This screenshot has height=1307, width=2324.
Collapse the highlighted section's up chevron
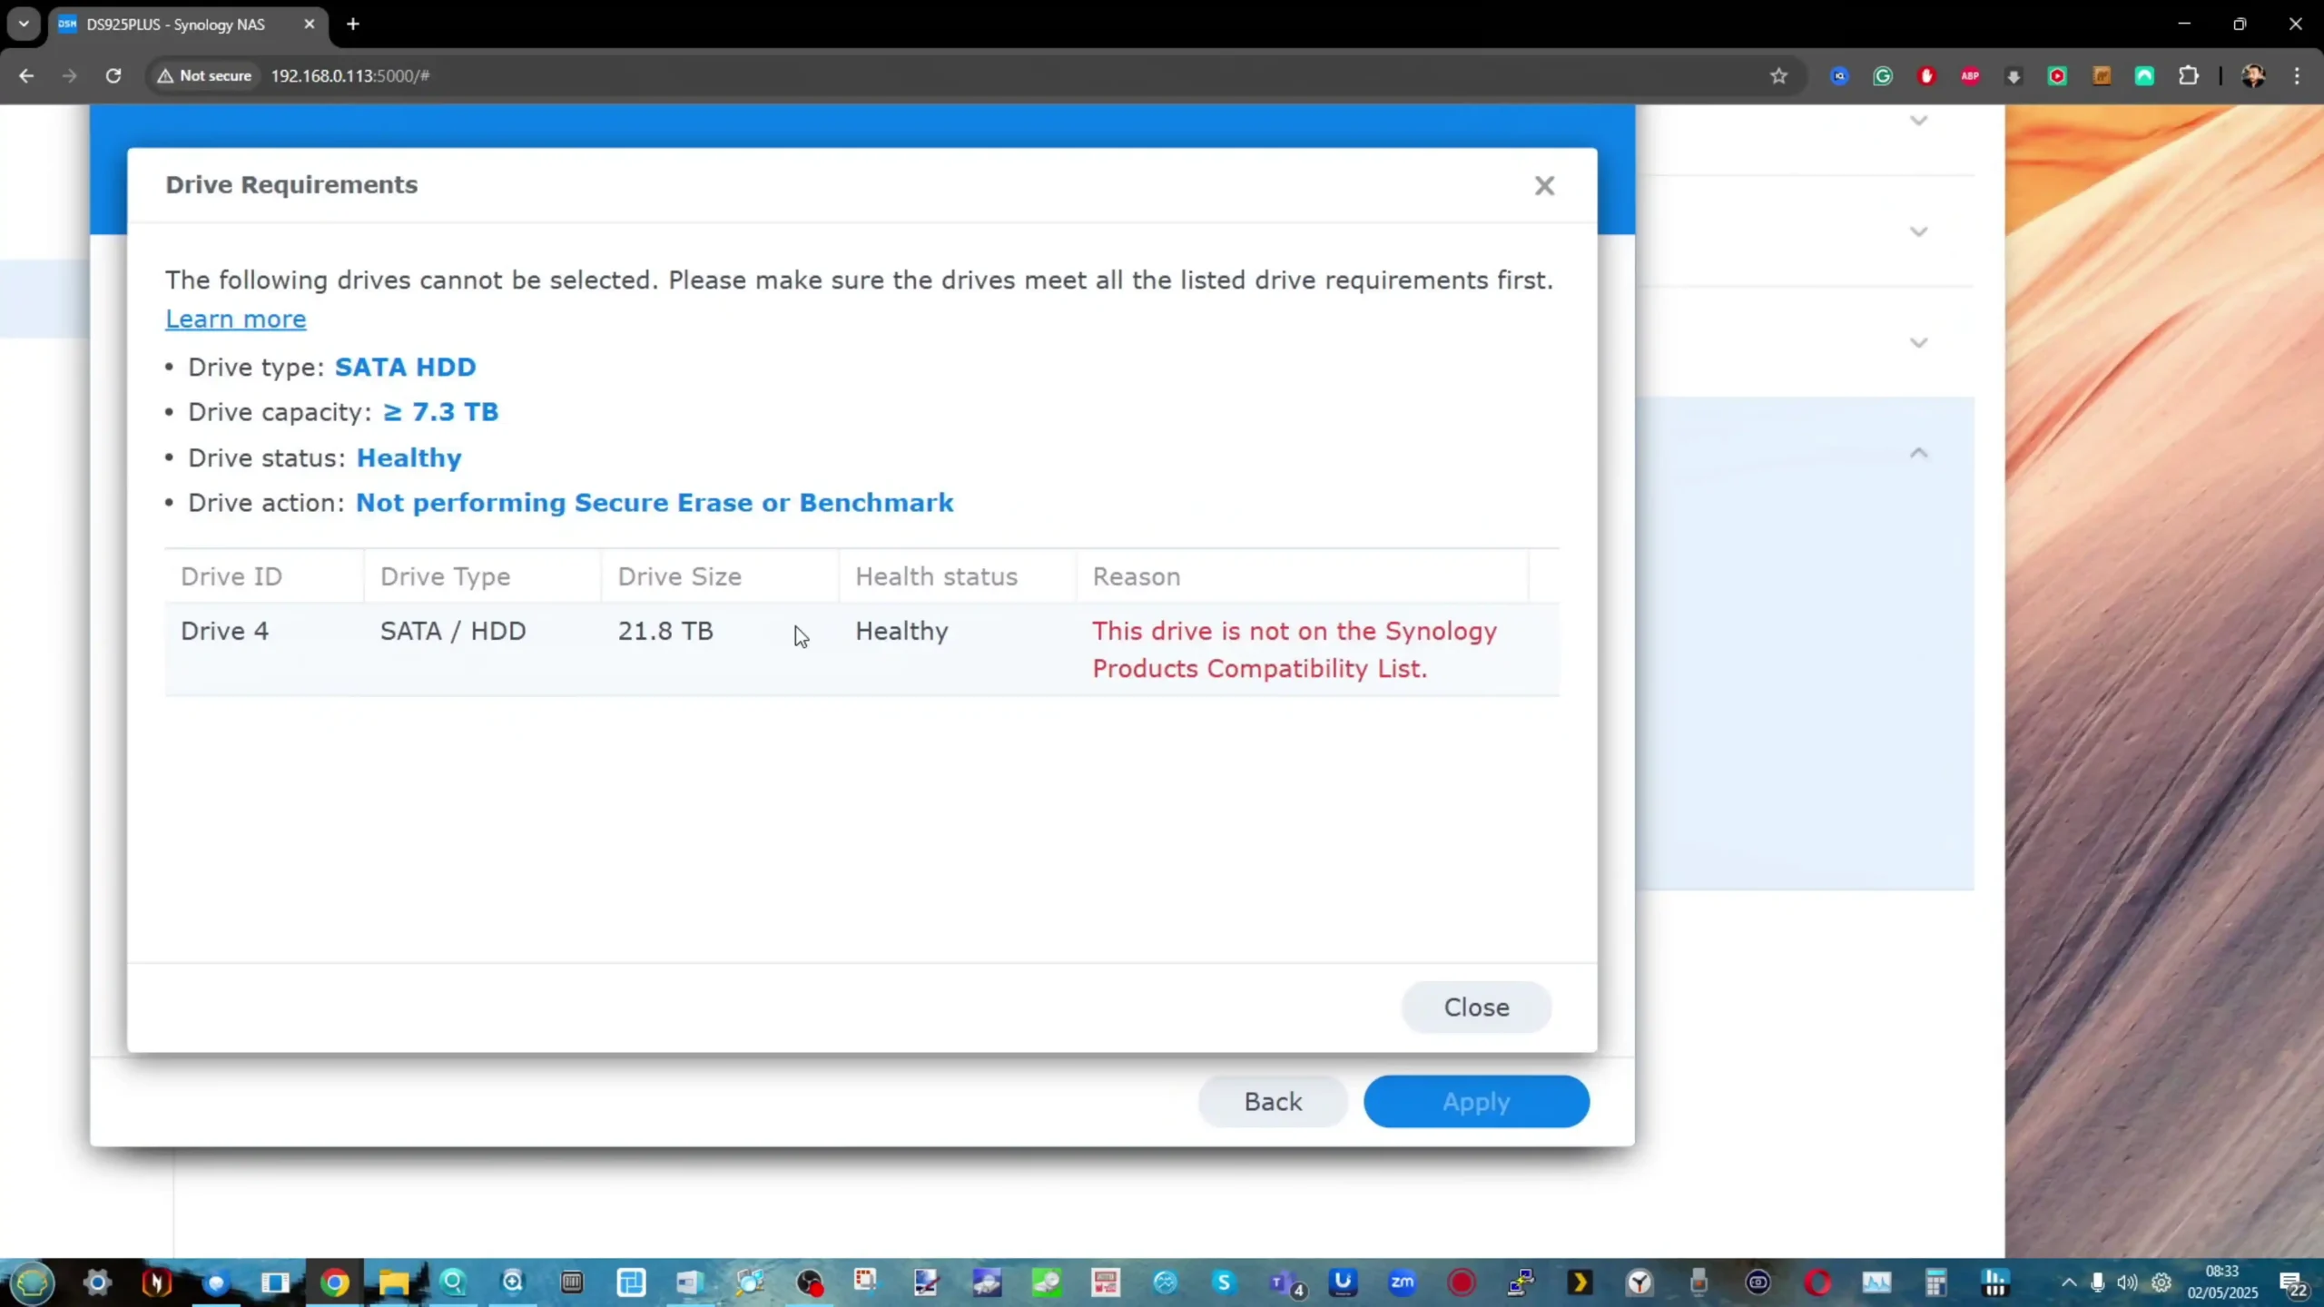tap(1918, 453)
